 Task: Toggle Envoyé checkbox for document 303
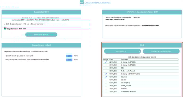(106, 68)
